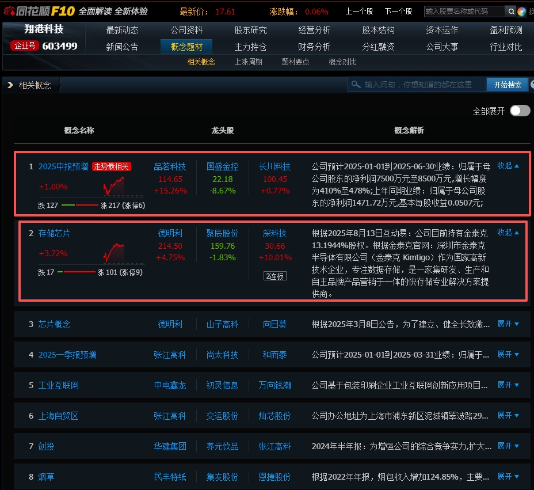The height and width of the screenshot is (490, 534).
Task: Open the 新闻公告 tab
Action: coord(122,47)
